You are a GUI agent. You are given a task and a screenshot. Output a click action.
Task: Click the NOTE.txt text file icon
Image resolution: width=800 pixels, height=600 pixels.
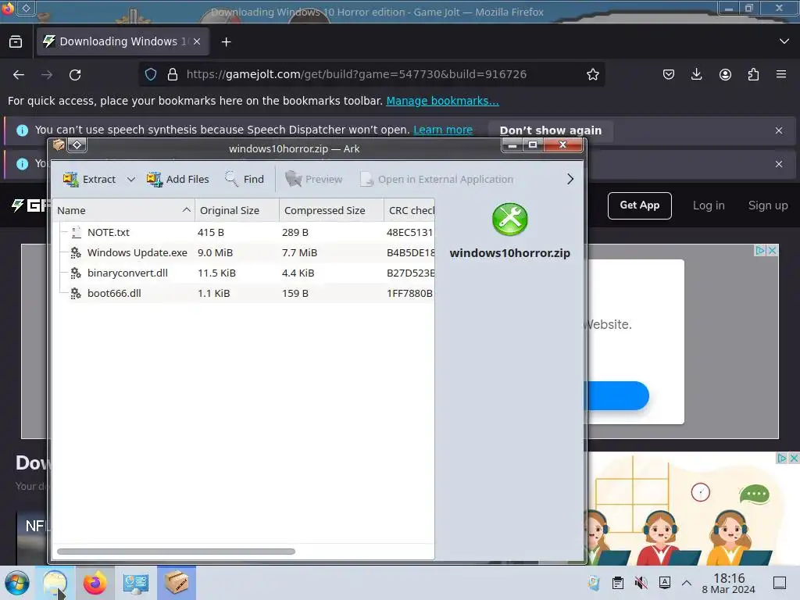76,232
